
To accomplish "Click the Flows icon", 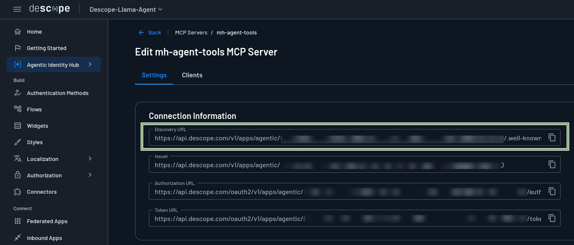I will pos(18,109).
